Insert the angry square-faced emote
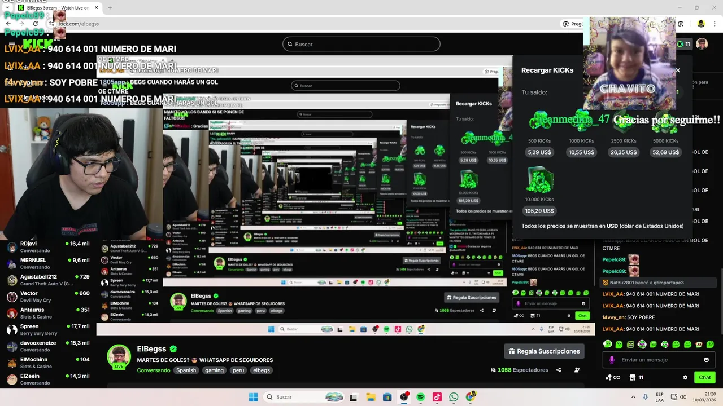Screen dimensions: 723x406 [x=630, y=344]
